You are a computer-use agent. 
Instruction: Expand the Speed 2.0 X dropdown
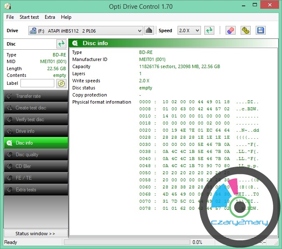tap(189, 31)
